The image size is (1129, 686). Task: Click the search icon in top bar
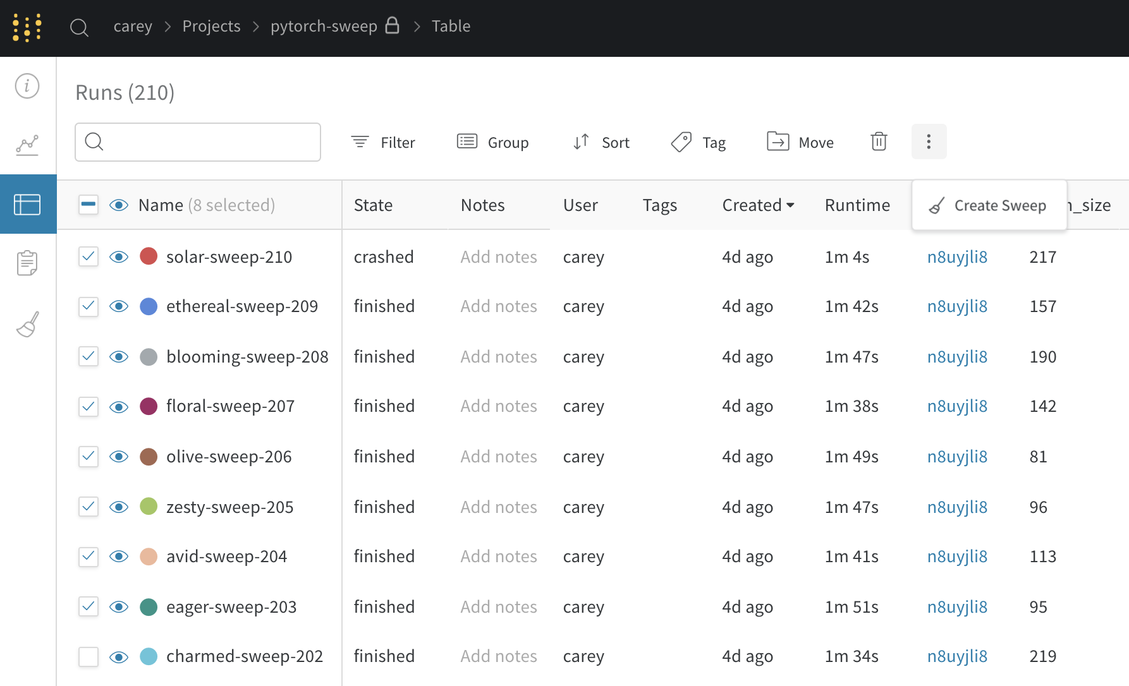point(79,28)
